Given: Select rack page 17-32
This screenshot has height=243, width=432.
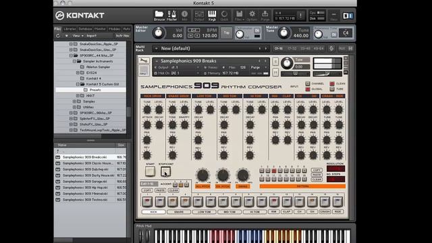Looking at the screenshot, I should (292, 49).
